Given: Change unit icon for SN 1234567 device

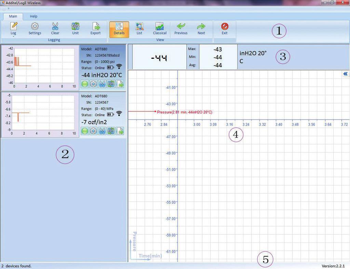Looking at the screenshot, I should (x=111, y=131).
